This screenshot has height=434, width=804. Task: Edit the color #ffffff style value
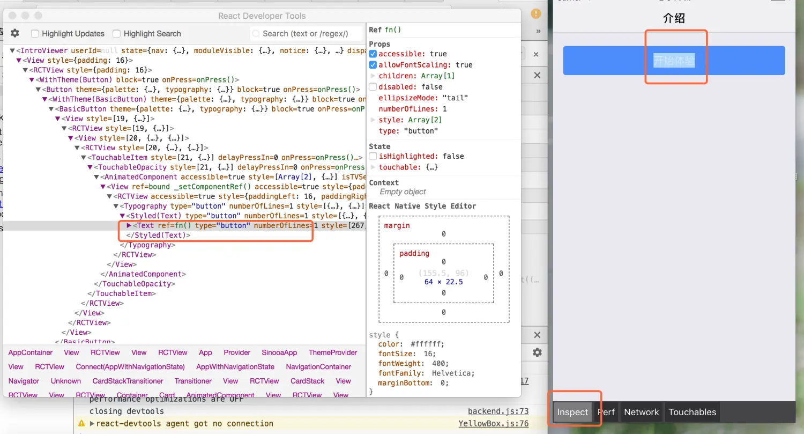pos(427,344)
